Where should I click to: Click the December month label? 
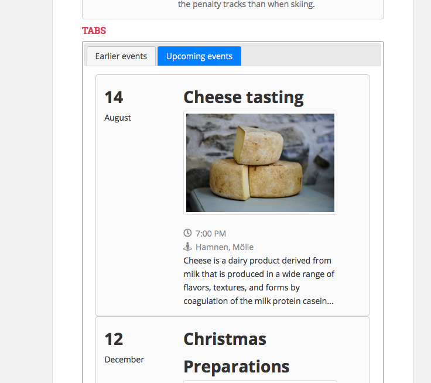click(x=124, y=360)
